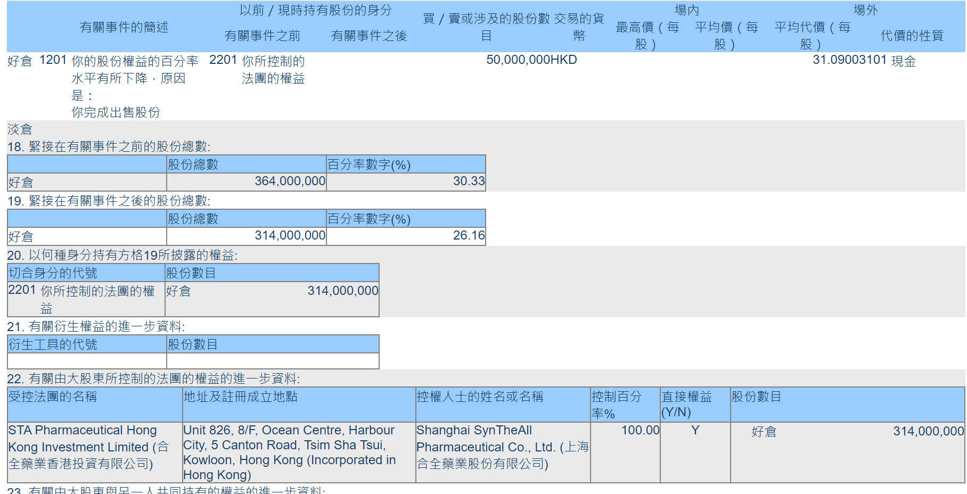Image resolution: width=967 pixels, height=494 pixels.
Task: Click the 衍生工具的代號 header cell
Action: coord(53,344)
